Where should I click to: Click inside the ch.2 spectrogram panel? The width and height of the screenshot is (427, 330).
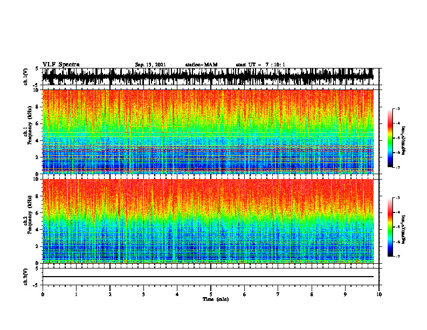point(208,221)
